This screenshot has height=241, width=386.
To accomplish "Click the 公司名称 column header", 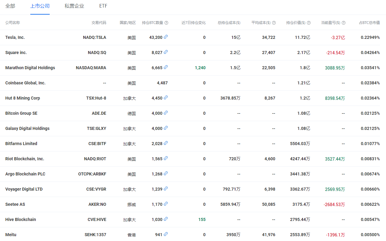I will click(x=13, y=23).
